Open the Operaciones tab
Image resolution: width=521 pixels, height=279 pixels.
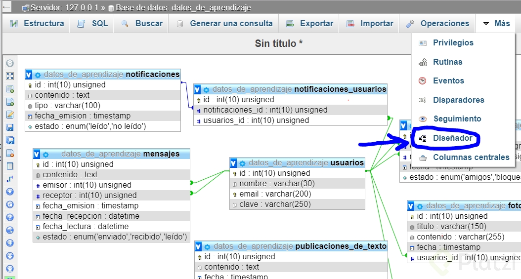438,24
